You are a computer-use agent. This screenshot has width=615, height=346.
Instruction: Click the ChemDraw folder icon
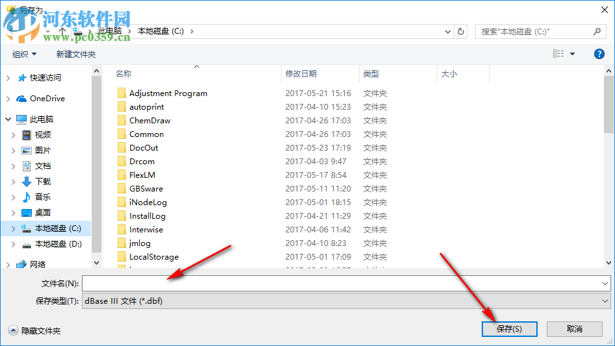coord(122,121)
